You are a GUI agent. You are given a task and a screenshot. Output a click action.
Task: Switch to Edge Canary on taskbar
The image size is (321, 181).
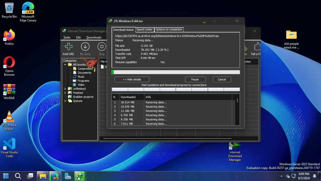(x=55, y=176)
